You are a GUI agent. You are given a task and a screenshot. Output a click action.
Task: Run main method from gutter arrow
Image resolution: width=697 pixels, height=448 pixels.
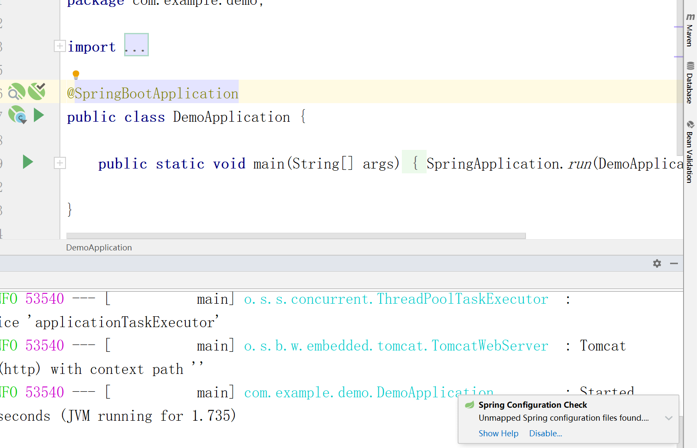point(28,162)
